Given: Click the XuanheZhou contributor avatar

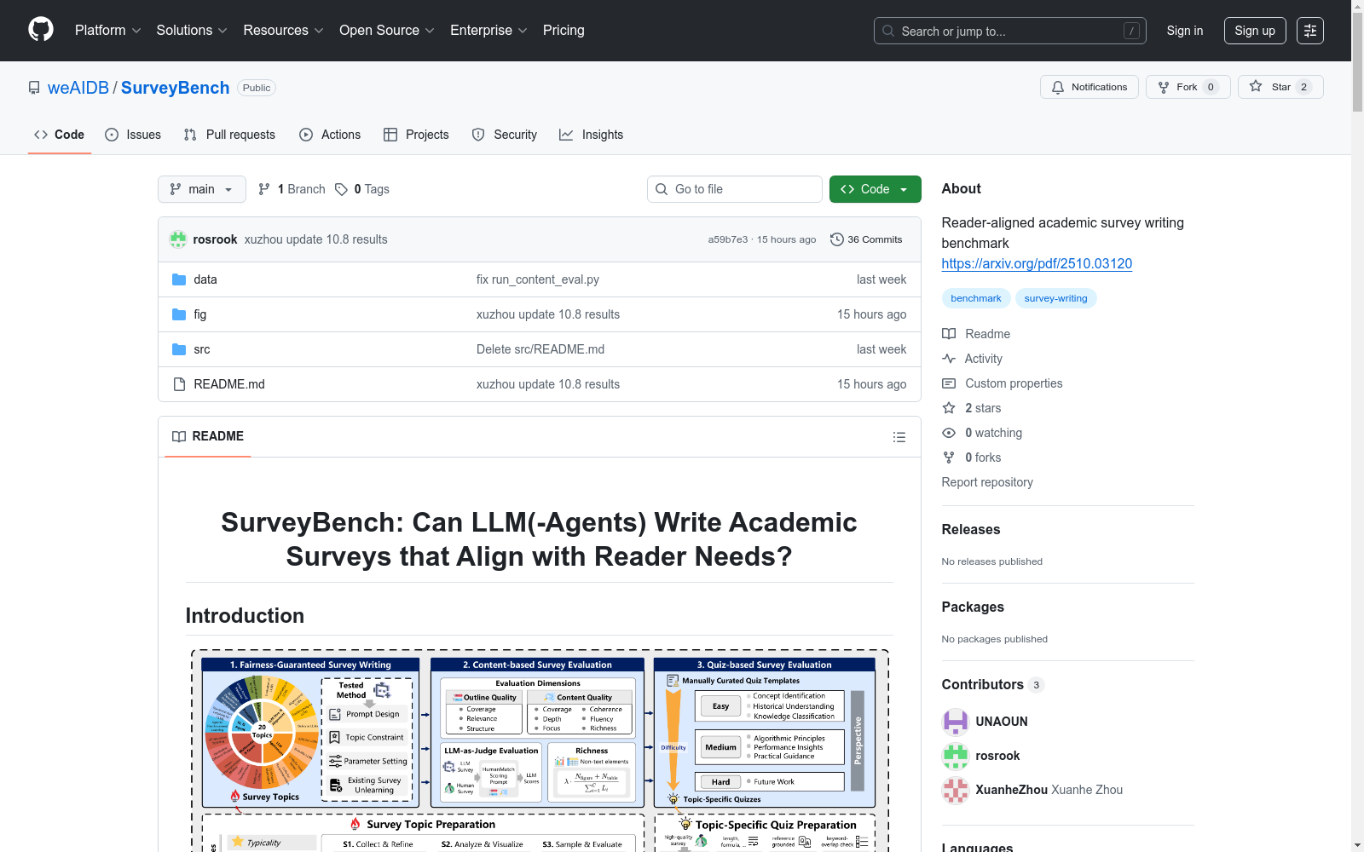Looking at the screenshot, I should [956, 790].
